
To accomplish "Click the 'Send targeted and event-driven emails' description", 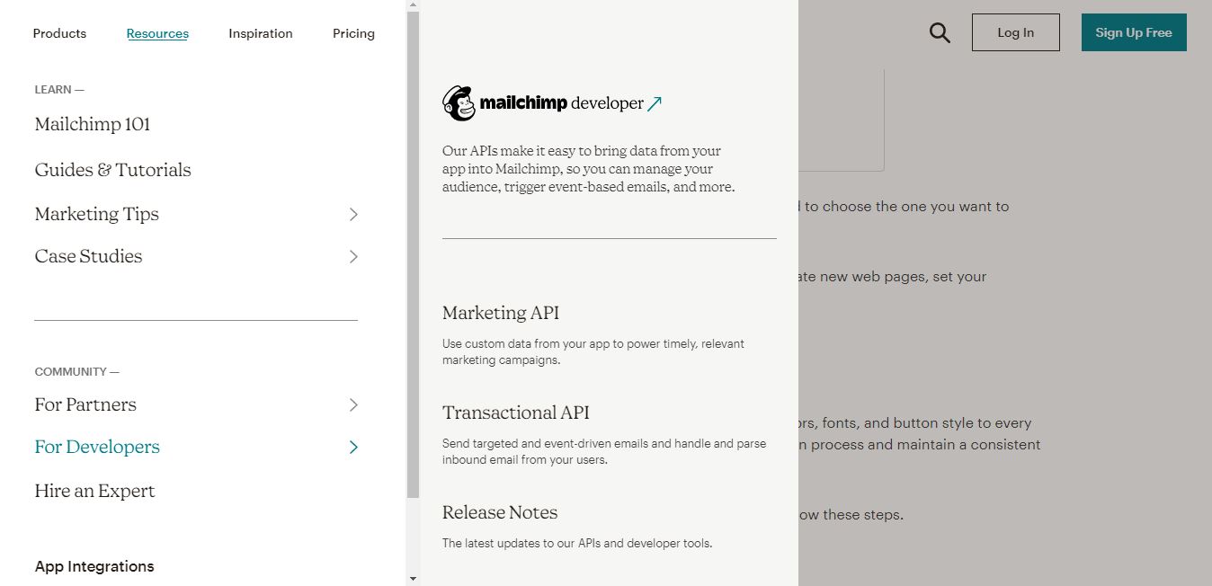I will [x=604, y=451].
